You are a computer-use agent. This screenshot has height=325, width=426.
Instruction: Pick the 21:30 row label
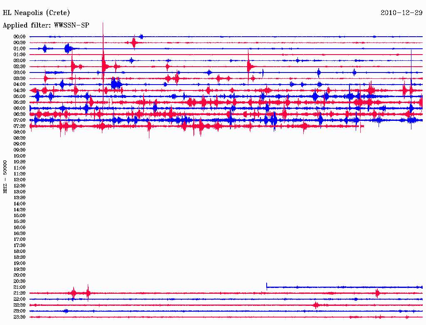[x=20, y=293]
